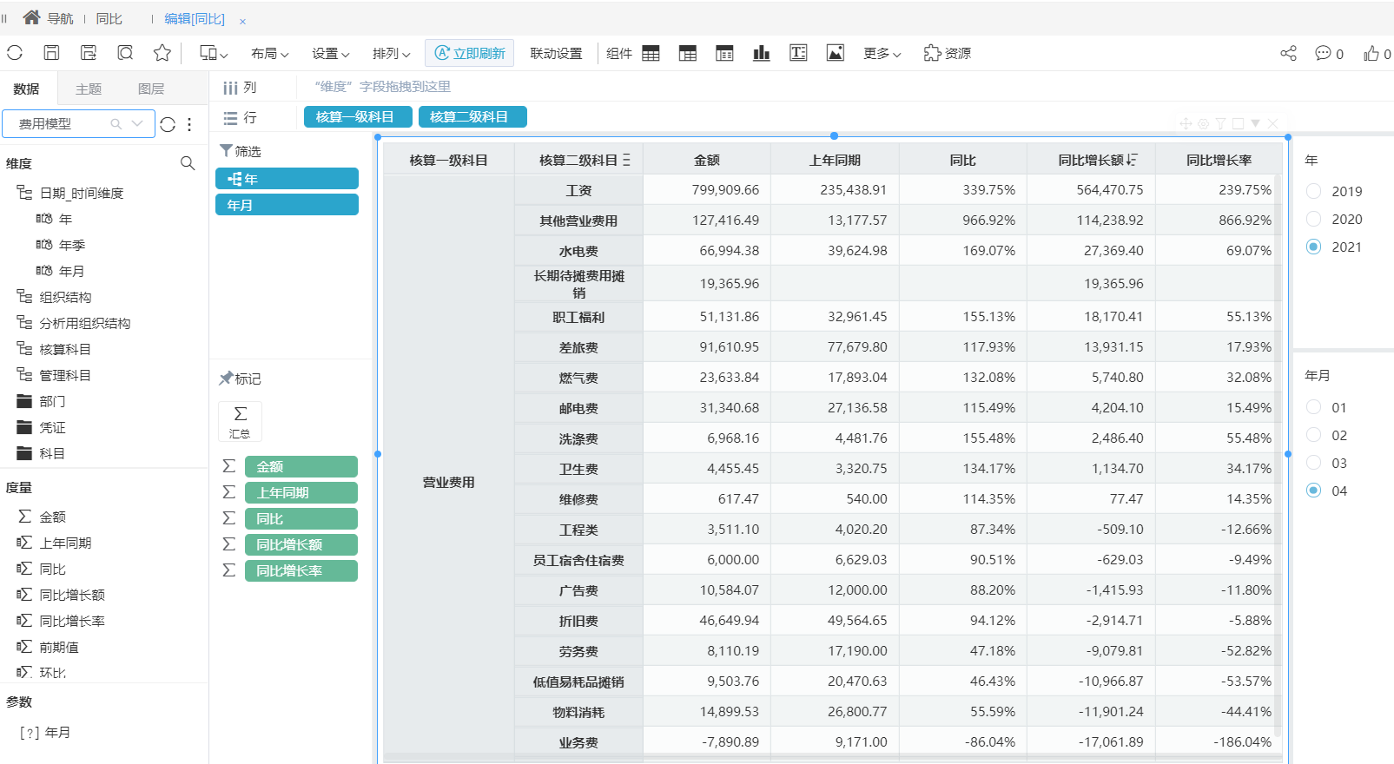Collapse 日期_时间维度 tree node
This screenshot has width=1394, height=764.
pos(24,193)
